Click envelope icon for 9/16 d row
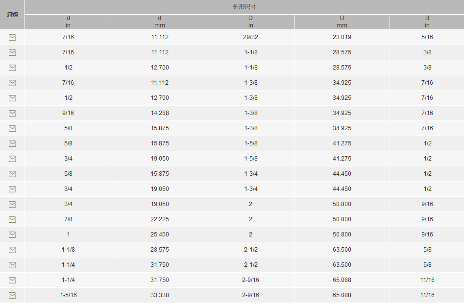 tap(12, 113)
